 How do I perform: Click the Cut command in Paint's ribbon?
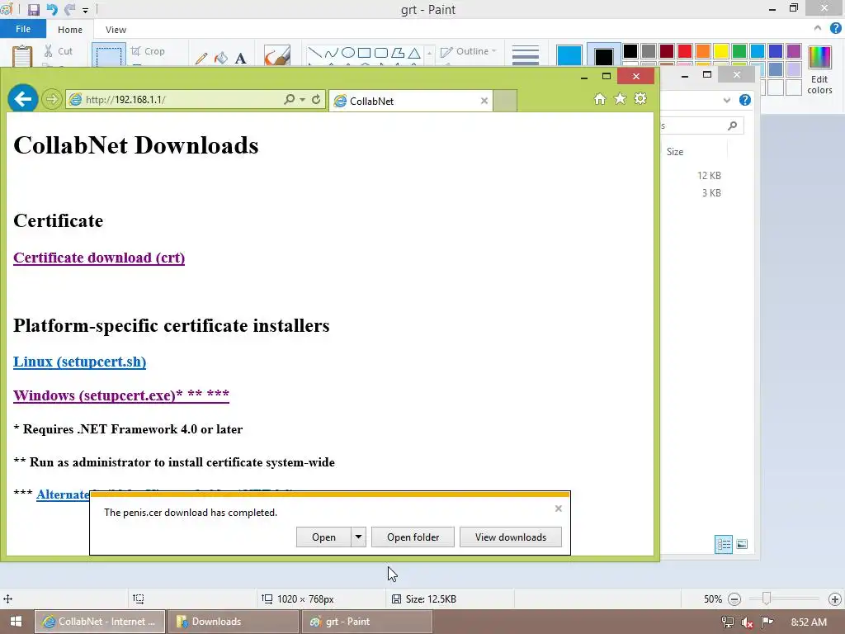(x=59, y=51)
